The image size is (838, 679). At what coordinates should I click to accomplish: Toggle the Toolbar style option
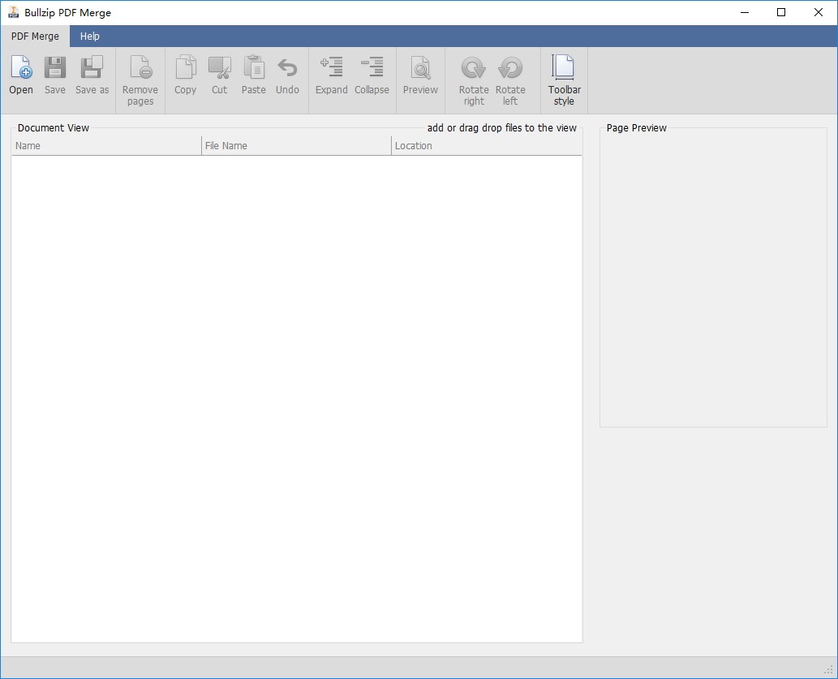point(563,68)
